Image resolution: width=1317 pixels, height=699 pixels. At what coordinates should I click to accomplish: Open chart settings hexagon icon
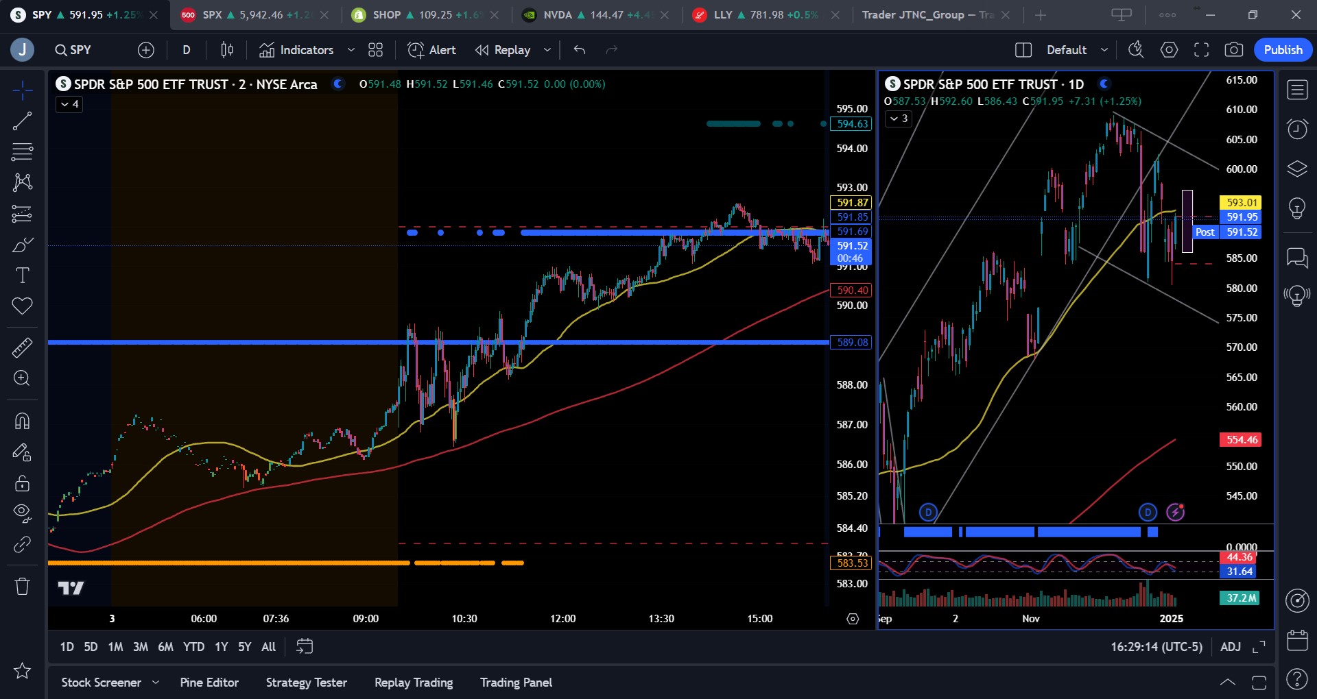point(1170,50)
